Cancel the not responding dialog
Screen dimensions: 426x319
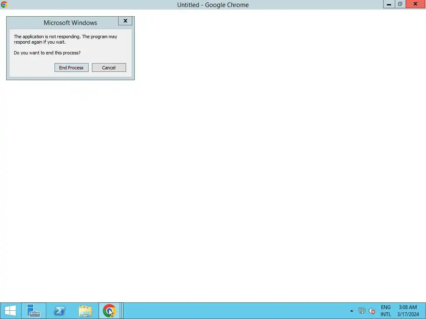[x=109, y=68]
